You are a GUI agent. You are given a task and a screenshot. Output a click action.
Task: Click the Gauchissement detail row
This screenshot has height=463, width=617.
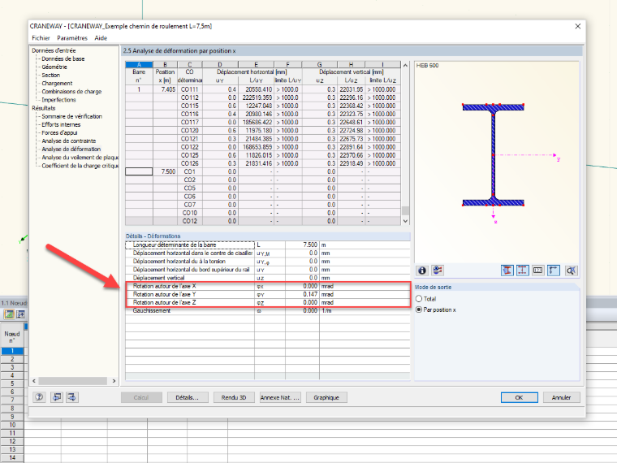tap(268, 310)
